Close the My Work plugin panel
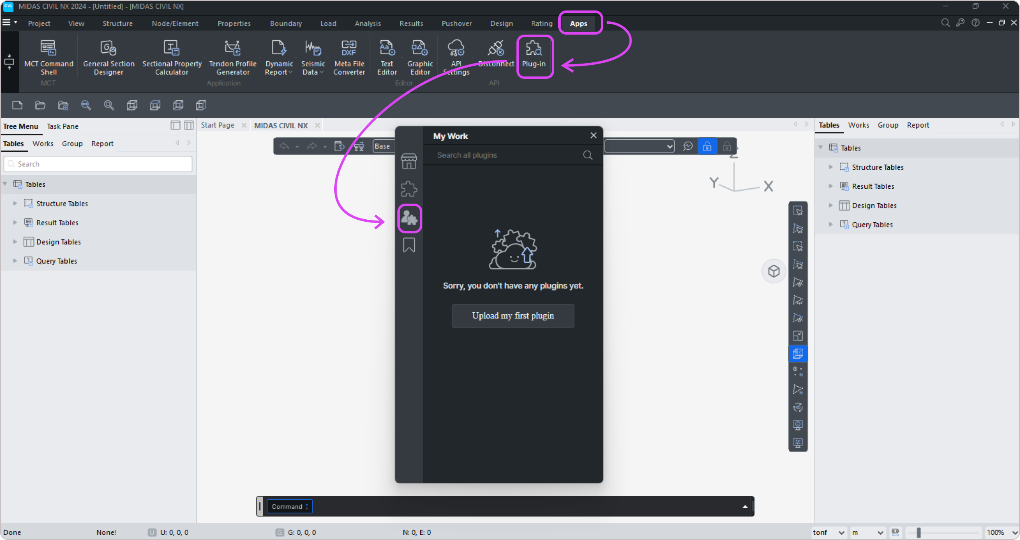Image resolution: width=1020 pixels, height=540 pixels. pos(593,136)
